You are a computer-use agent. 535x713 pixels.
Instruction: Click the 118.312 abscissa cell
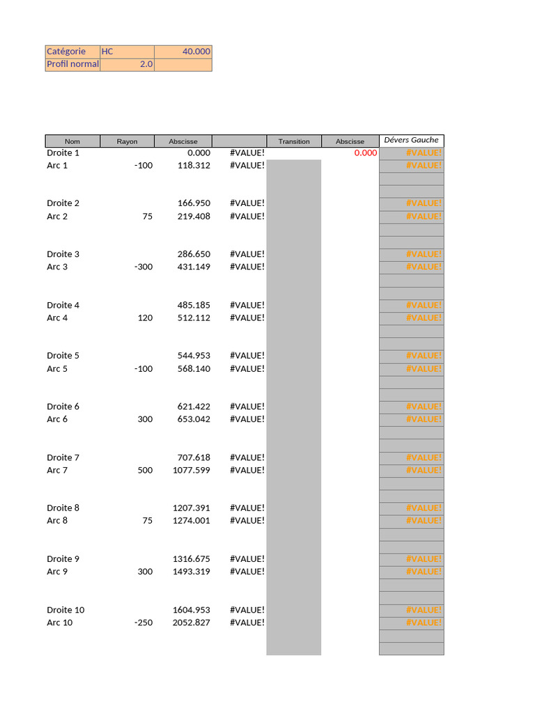tap(194, 166)
